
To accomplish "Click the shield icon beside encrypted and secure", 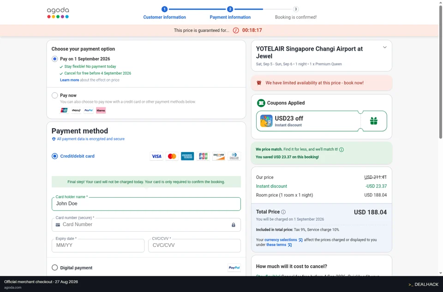I will pos(54,139).
